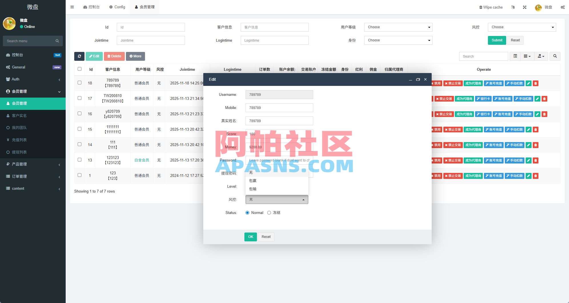Screen dimensions: 569x303
Task: Check the checkbox for row Id 16
Action: click(79, 114)
